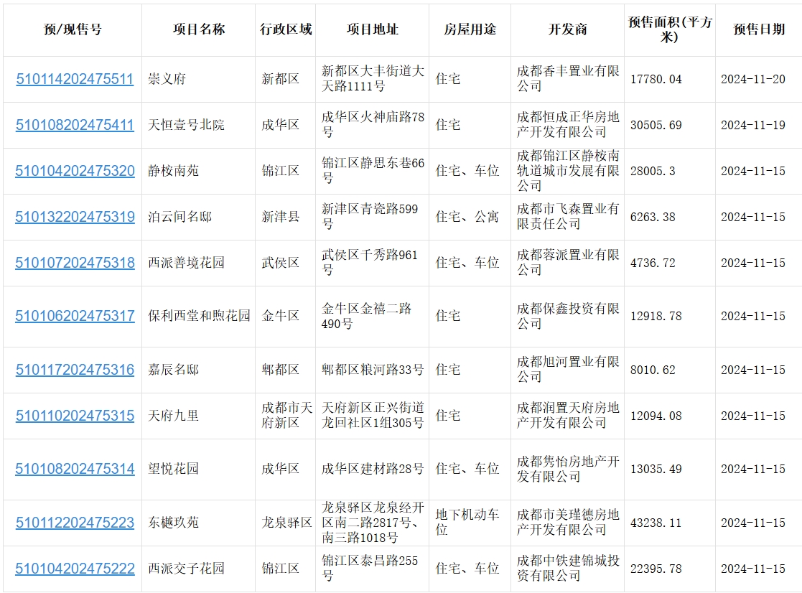Viewport: 802px width, 593px height.
Task: Open presale number link 510104202475320
Action: coord(75,172)
